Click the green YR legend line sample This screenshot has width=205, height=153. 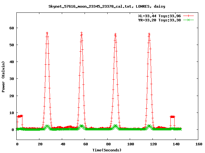(x=188, y=20)
